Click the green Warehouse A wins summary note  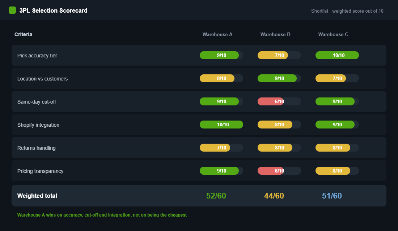(102, 215)
